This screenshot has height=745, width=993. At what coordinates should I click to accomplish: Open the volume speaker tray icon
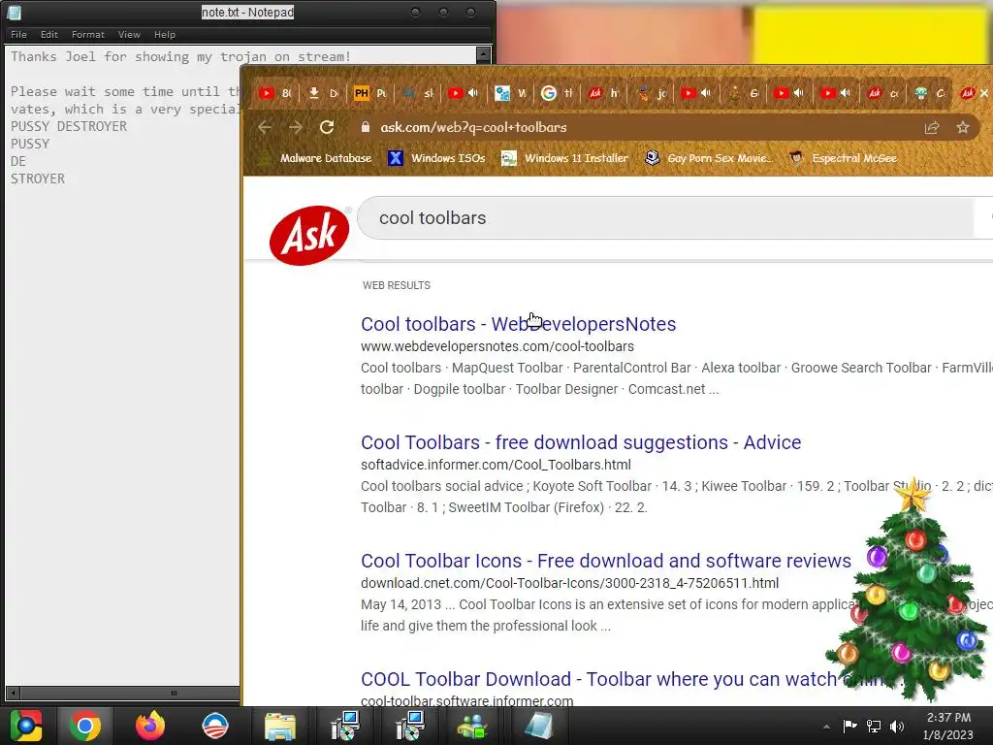pos(897,726)
